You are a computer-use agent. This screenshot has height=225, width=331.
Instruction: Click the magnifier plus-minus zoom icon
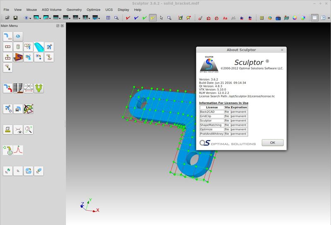[29, 129]
